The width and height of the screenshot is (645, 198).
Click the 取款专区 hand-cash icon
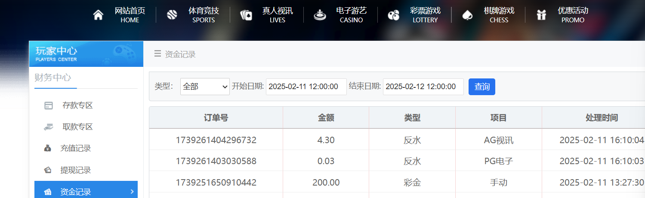(x=48, y=127)
